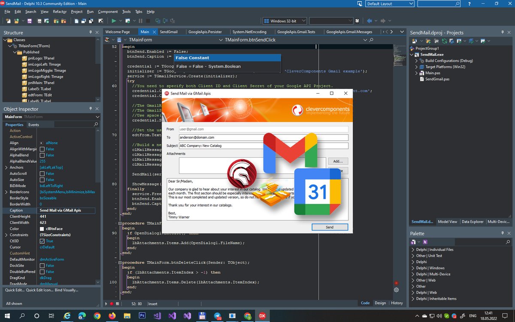Click the Program Reset stop button
Viewport: 515px width, 322px height.
[148, 21]
